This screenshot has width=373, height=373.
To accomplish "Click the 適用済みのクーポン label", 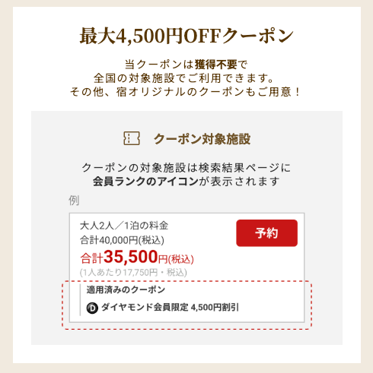I will click(x=126, y=289).
